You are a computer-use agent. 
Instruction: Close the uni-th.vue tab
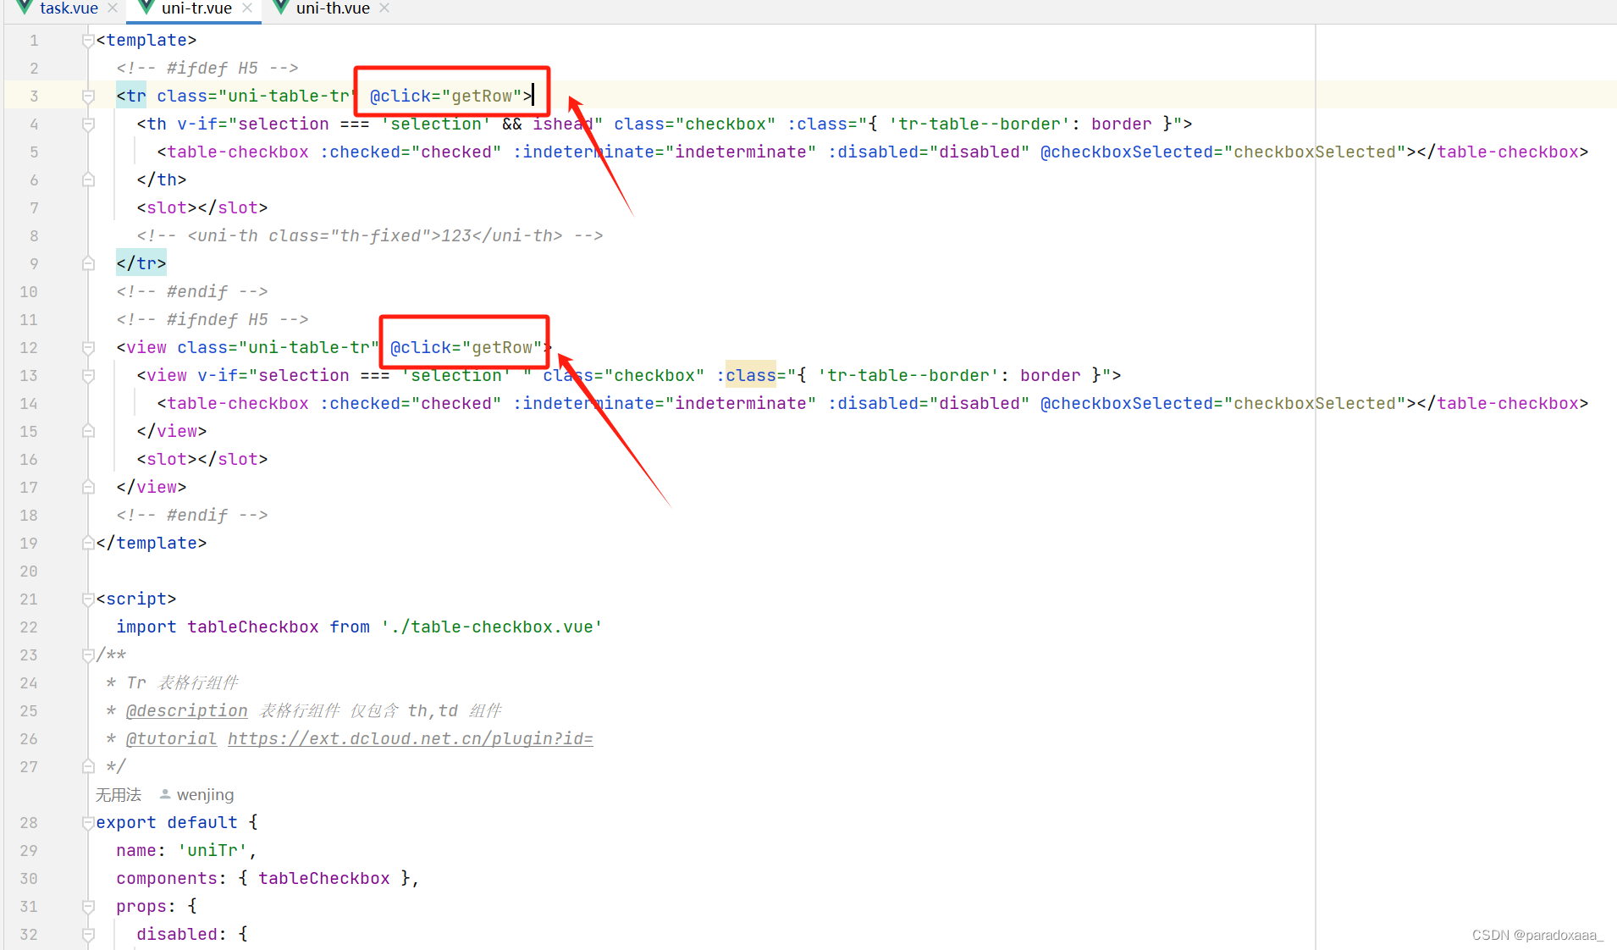(x=384, y=8)
